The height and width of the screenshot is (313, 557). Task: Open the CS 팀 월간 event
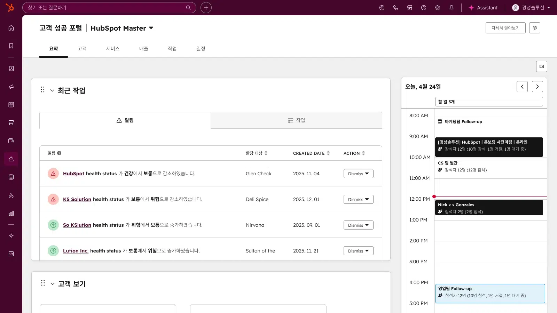click(489, 166)
